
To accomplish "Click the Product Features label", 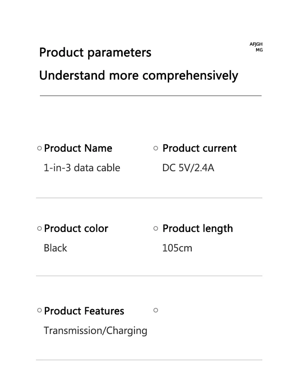I will pyautogui.click(x=84, y=311).
